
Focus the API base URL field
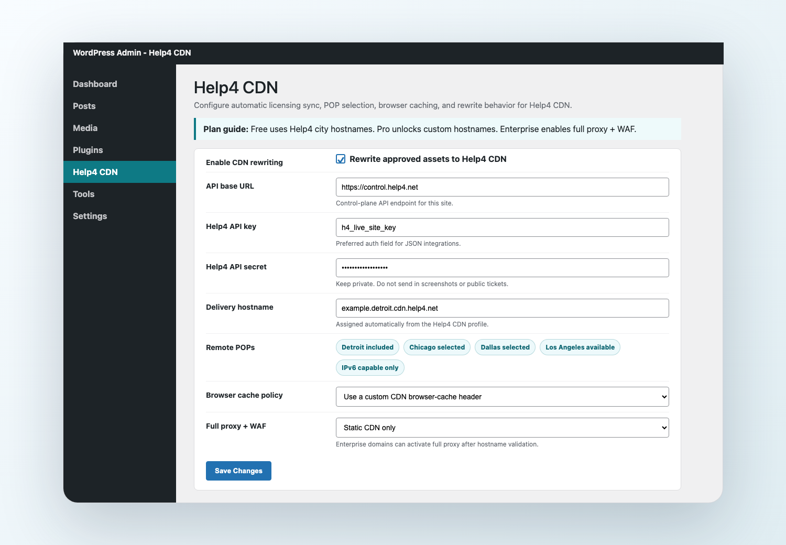click(502, 187)
